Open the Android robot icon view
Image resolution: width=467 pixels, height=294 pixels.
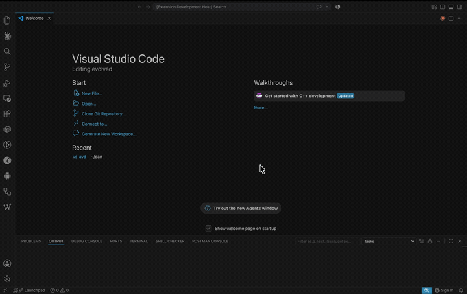click(x=7, y=176)
